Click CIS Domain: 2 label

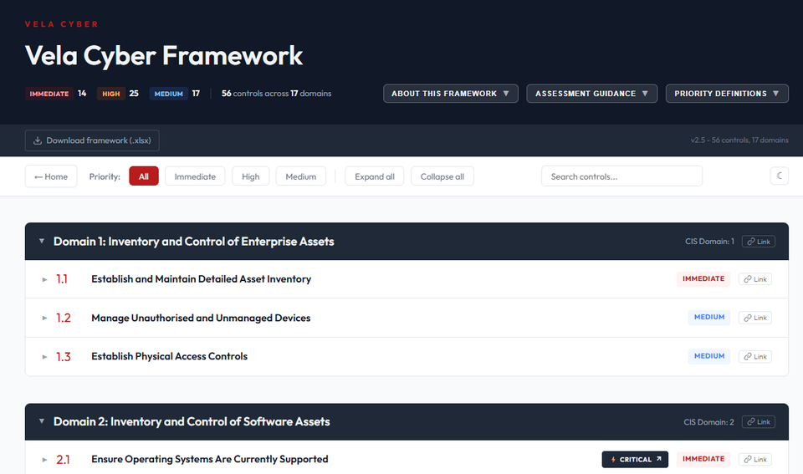coord(708,422)
